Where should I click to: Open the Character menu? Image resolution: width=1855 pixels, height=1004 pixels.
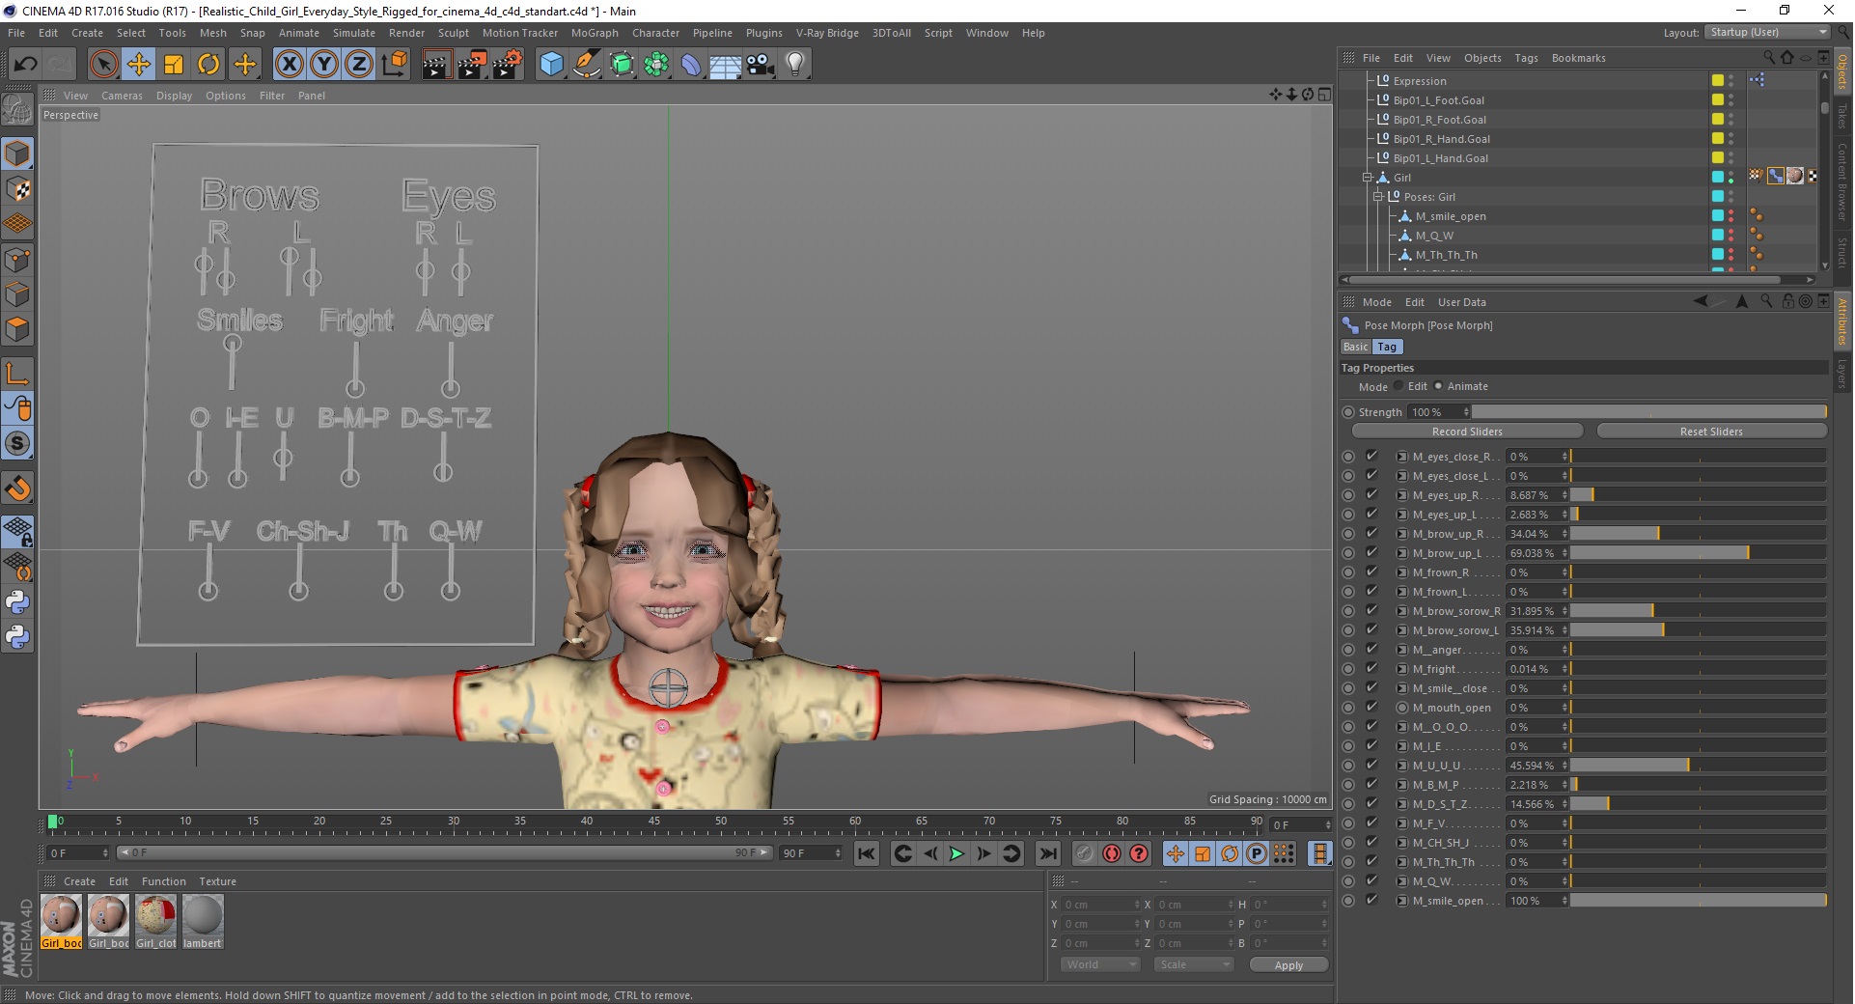click(655, 33)
